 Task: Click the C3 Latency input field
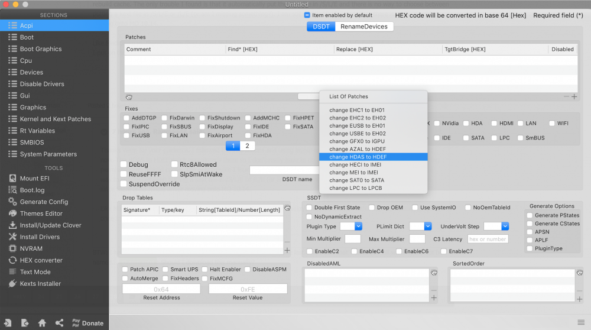point(488,239)
